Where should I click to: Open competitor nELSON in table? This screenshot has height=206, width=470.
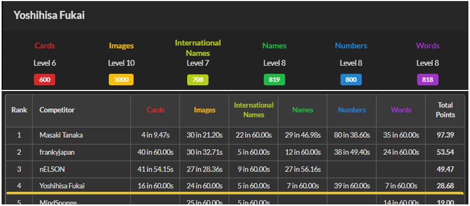(x=52, y=169)
